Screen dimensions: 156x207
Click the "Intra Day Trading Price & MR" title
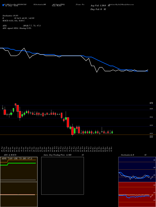[57, 155]
